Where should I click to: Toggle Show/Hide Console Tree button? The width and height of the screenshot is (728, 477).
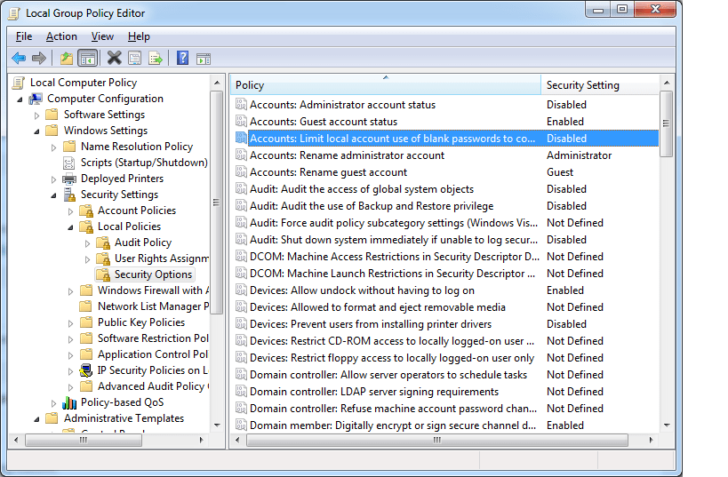(x=88, y=59)
